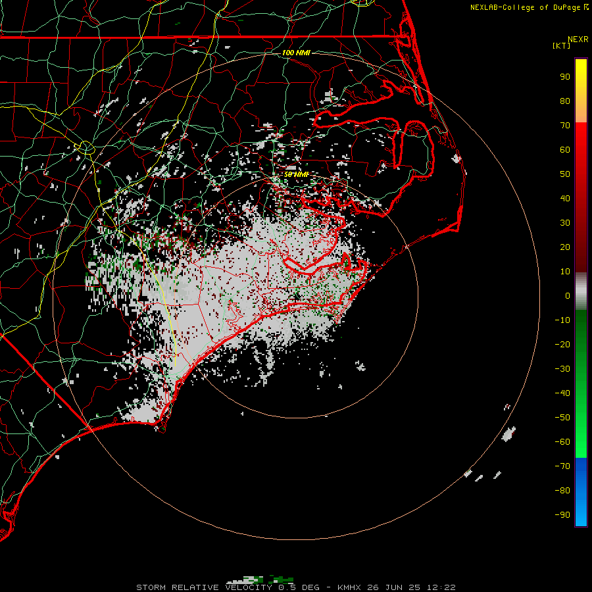Select the -90 knot scale label
The width and height of the screenshot is (592, 592).
click(562, 515)
